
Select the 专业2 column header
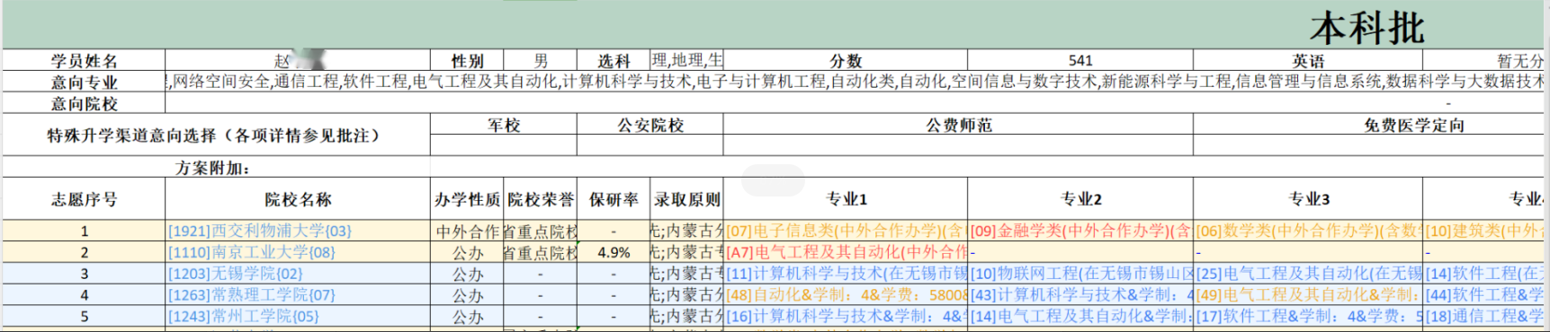[1080, 199]
